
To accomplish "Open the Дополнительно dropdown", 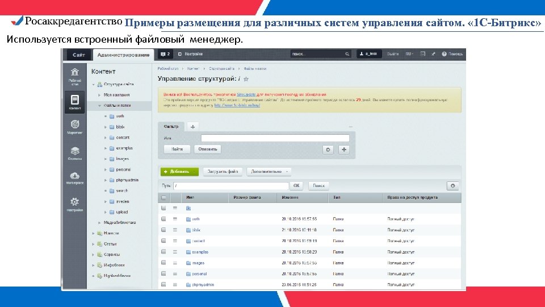I will click(269, 172).
